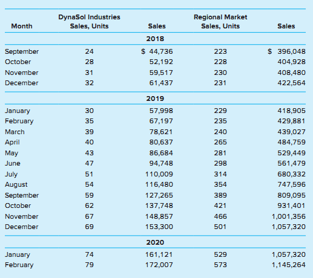Click the $ 396,048 regional sales value
313x278 pixels.
coord(286,51)
